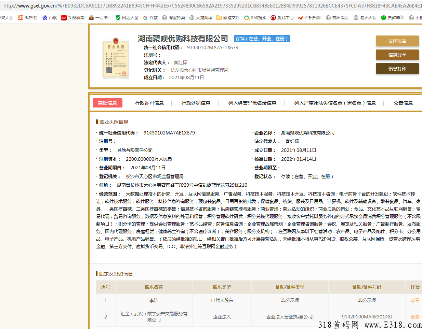The height and width of the screenshot is (329, 422).
Task: Switch to the 公告信息 tab
Action: (403, 103)
